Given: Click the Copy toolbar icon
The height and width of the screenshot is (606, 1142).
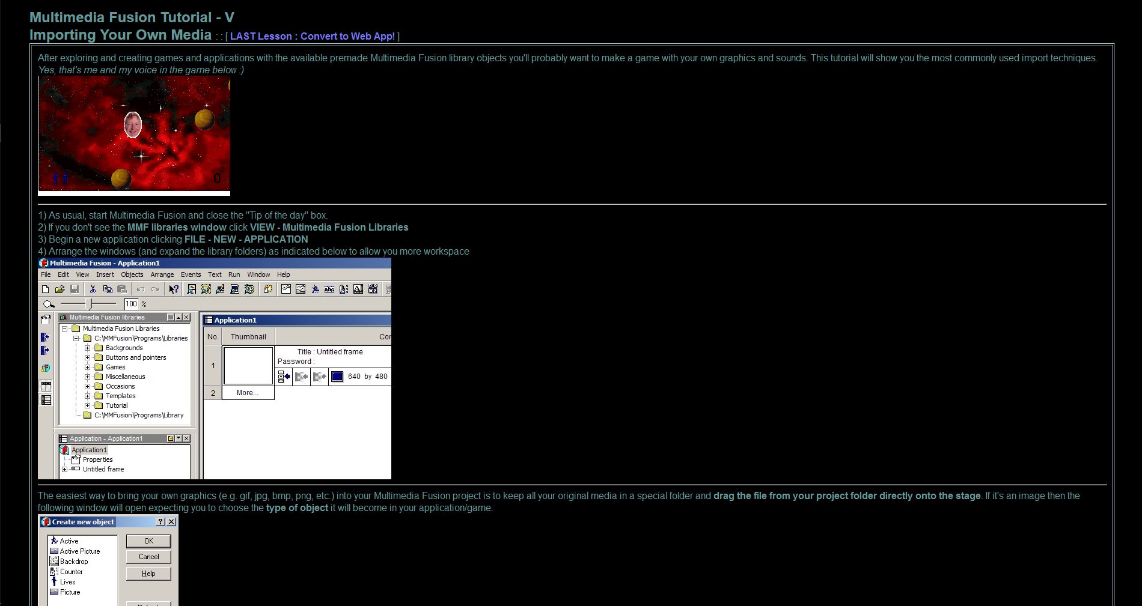Looking at the screenshot, I should [108, 289].
